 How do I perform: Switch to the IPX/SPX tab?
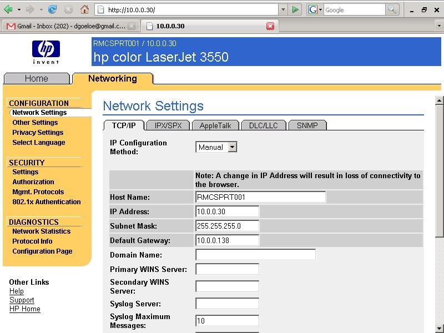(x=168, y=125)
